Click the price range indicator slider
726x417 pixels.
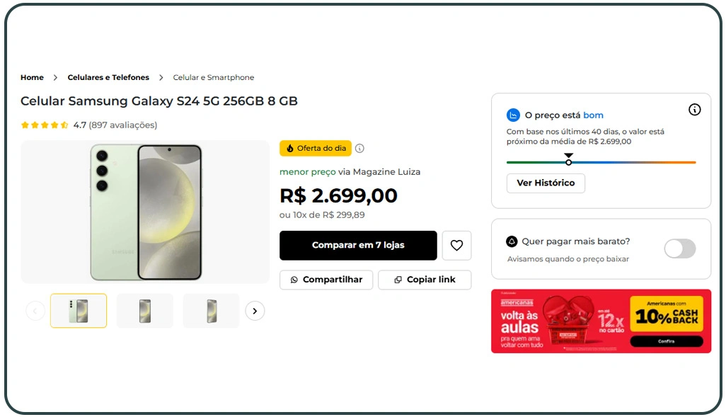(x=568, y=162)
